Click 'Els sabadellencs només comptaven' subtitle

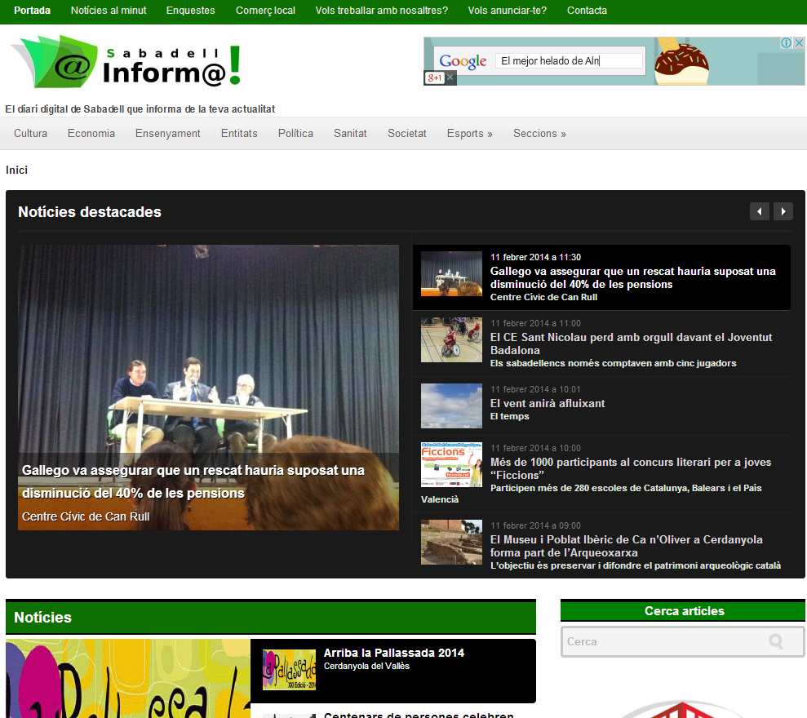click(x=613, y=363)
